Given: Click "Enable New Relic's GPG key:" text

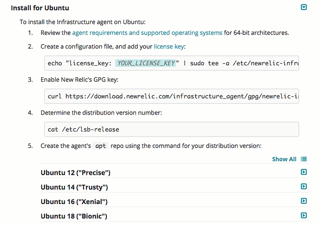Looking at the screenshot, I should coord(79,80).
